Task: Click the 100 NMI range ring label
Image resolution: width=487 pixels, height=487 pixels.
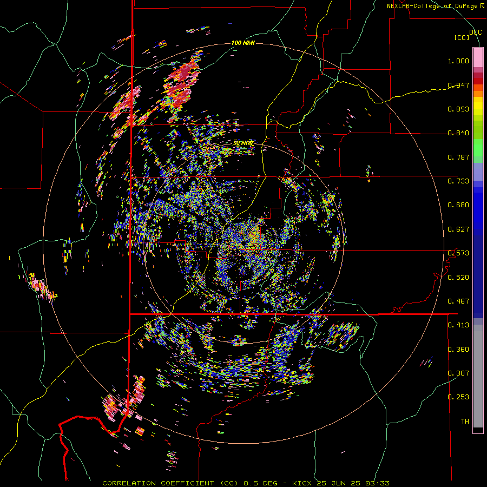Action: click(243, 43)
